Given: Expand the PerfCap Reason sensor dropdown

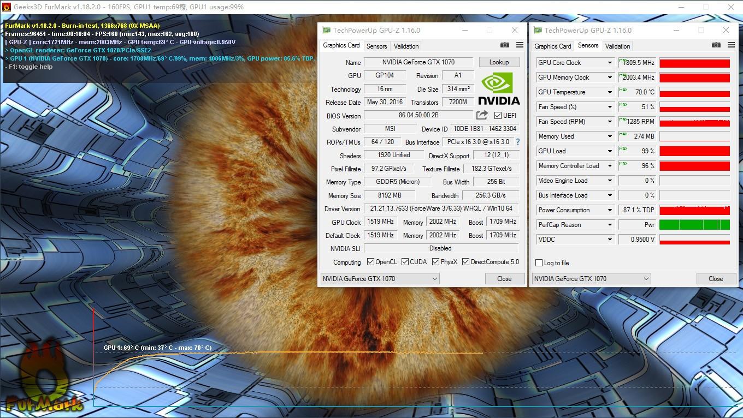Looking at the screenshot, I should click(x=610, y=225).
